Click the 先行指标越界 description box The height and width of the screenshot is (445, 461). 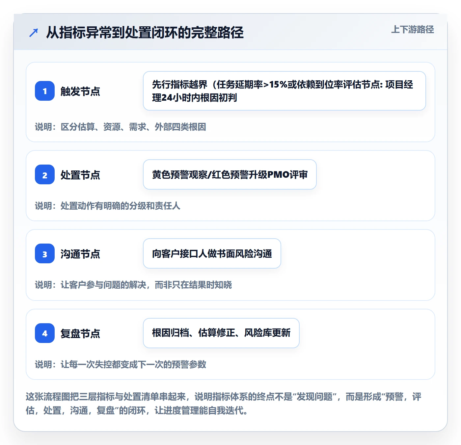[x=285, y=91]
